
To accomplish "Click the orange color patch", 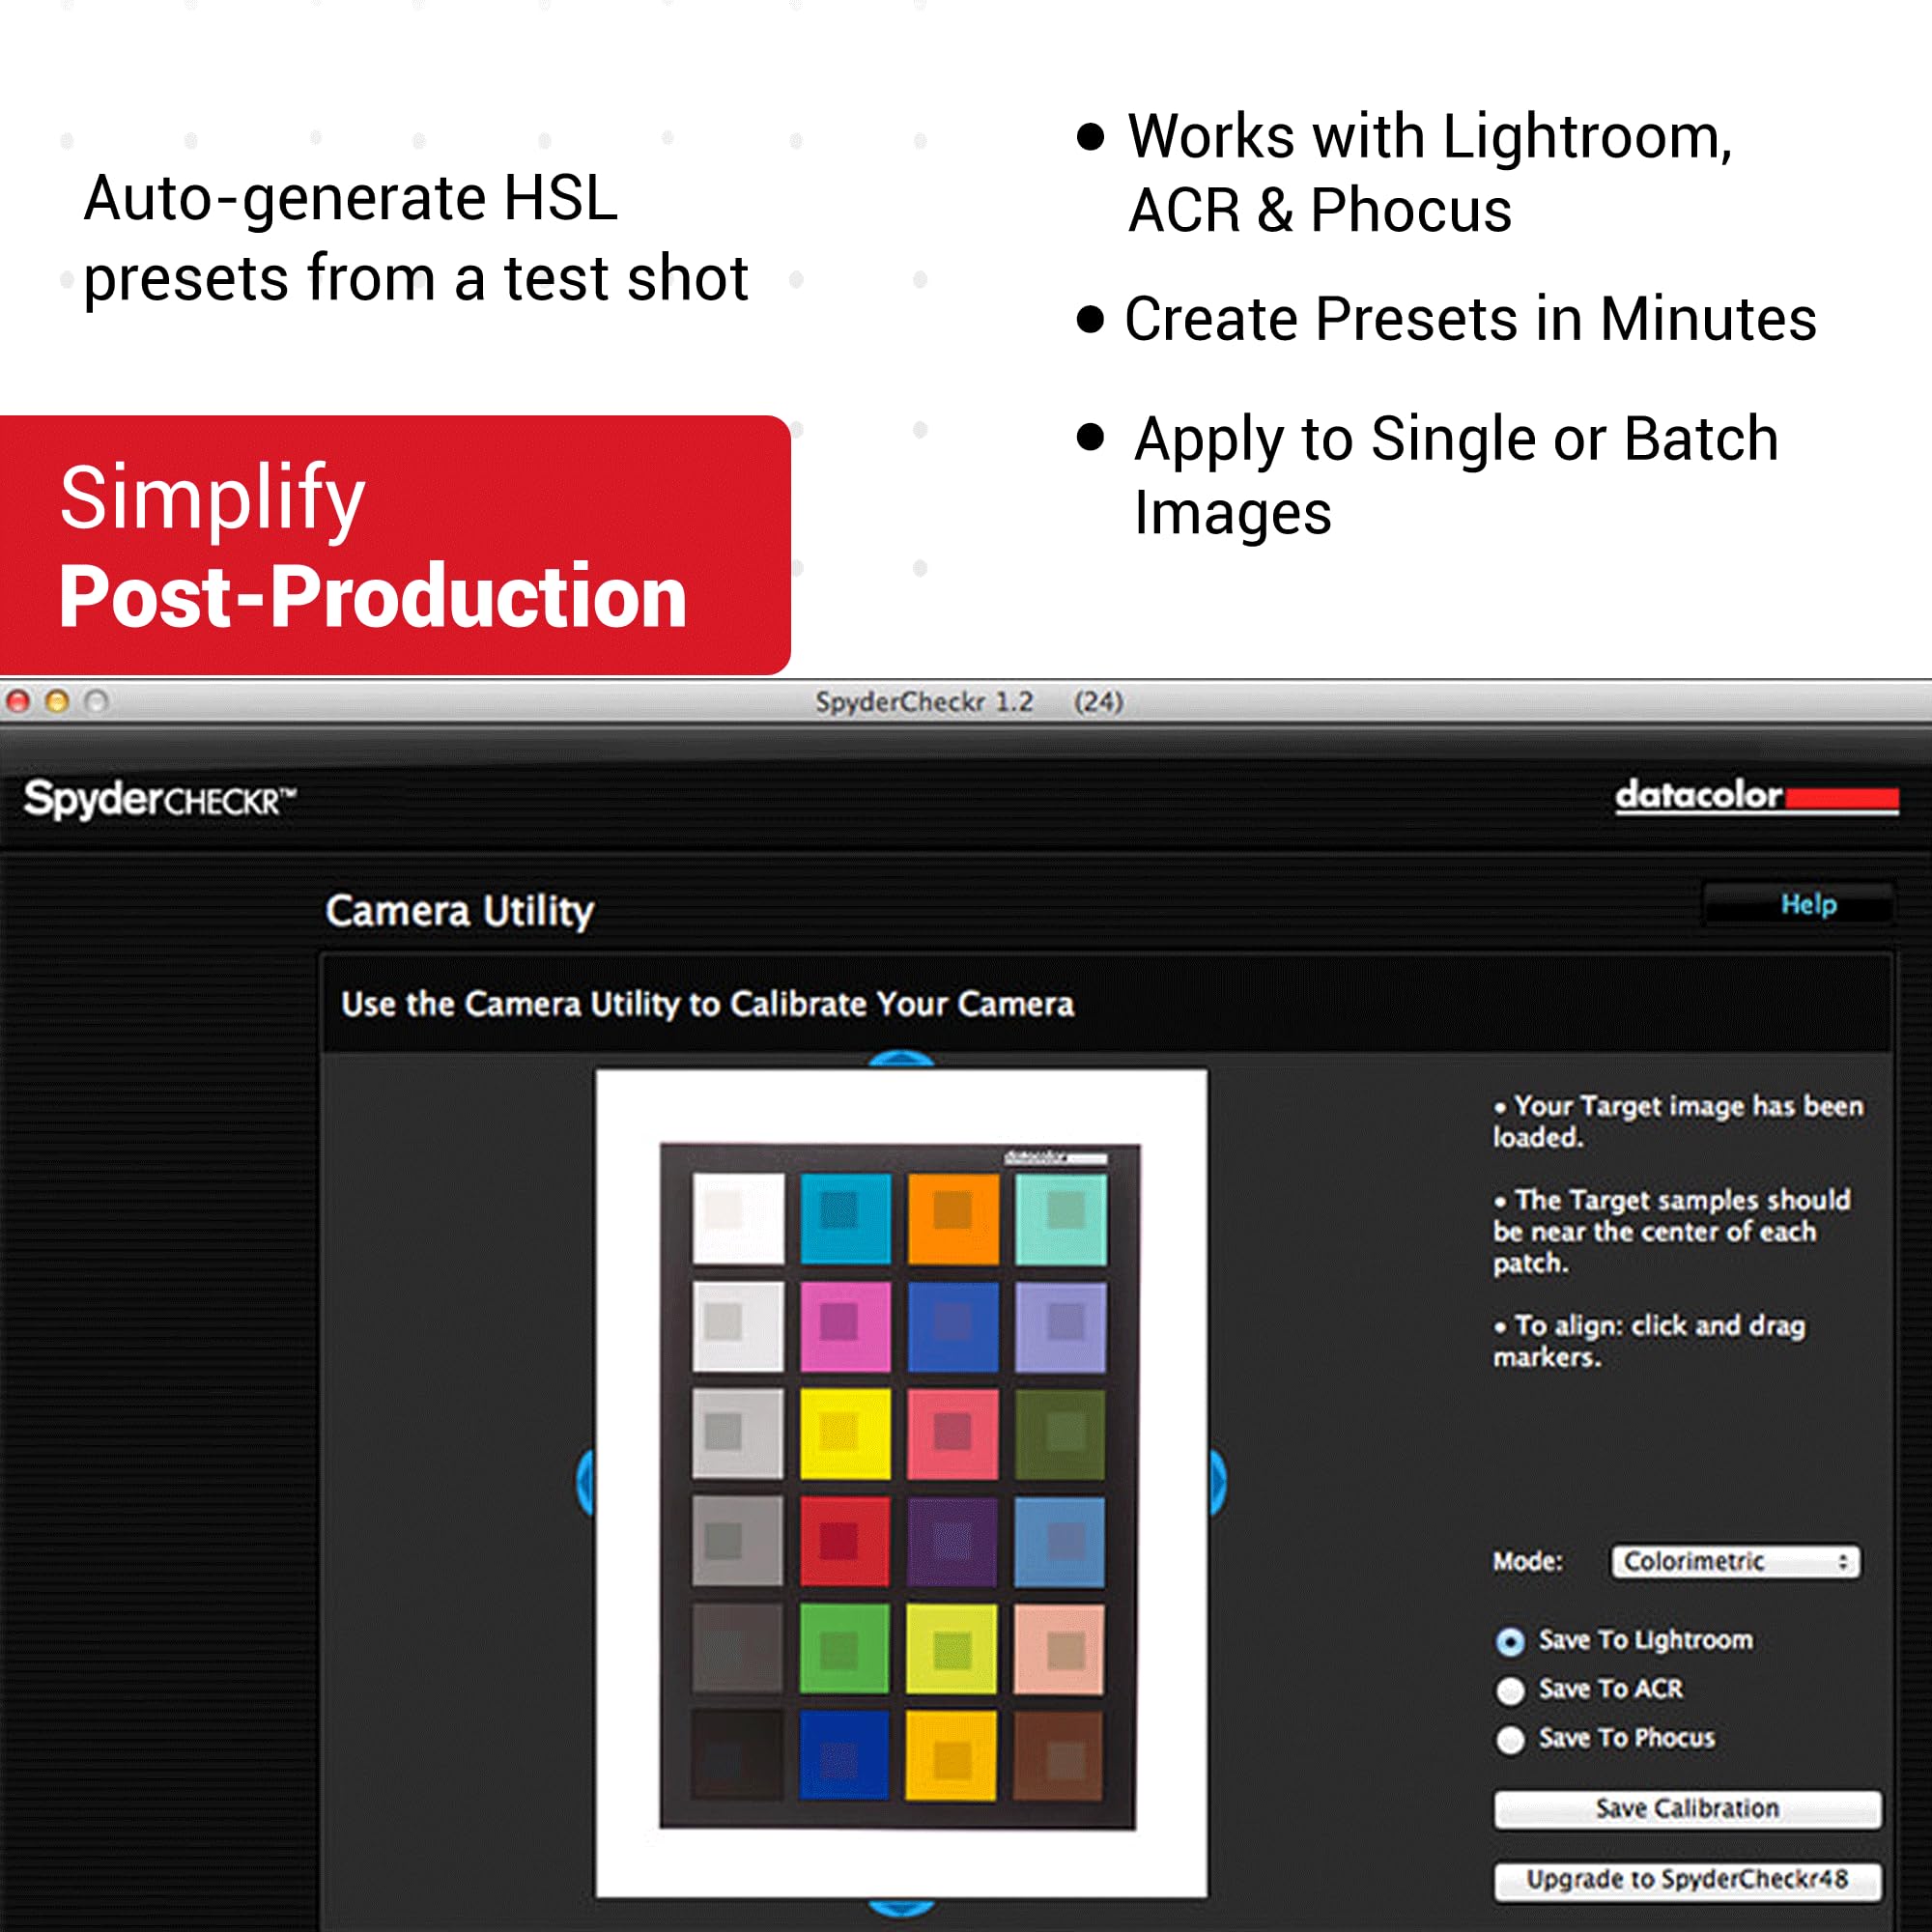I will 952,1218.
